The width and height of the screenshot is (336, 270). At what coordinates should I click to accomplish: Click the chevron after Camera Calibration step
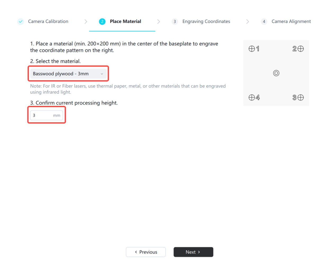pos(86,22)
